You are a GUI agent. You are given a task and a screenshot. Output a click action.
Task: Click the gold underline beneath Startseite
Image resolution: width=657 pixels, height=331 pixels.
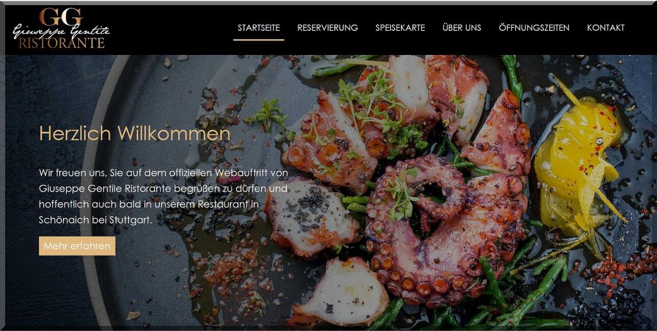pyautogui.click(x=259, y=40)
